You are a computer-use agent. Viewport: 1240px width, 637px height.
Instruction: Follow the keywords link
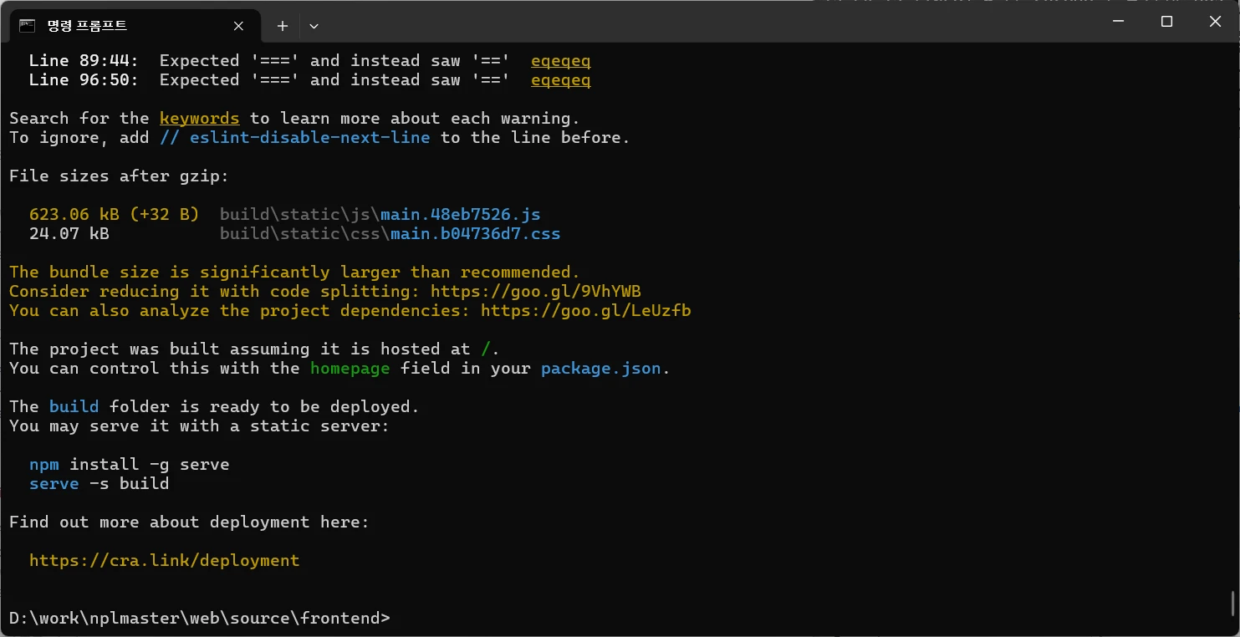pos(199,119)
